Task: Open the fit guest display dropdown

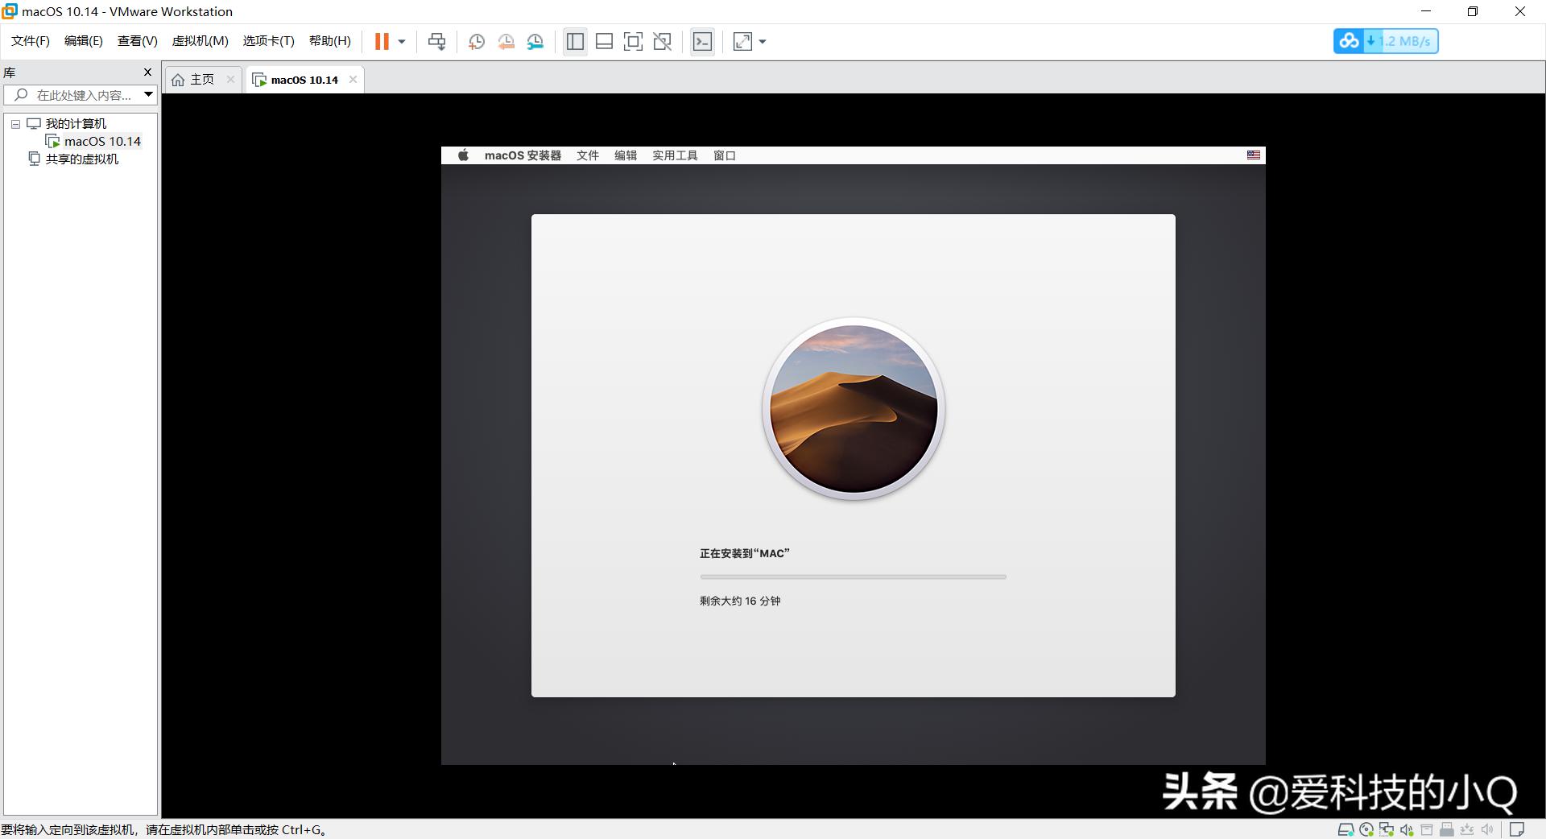Action: pyautogui.click(x=762, y=41)
